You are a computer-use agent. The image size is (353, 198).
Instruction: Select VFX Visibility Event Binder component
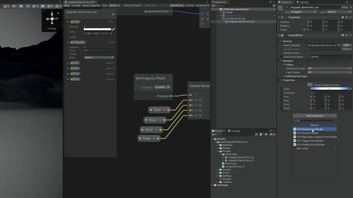315,145
